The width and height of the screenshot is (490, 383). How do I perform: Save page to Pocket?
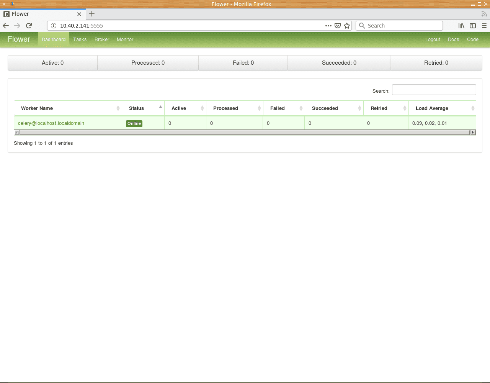338,26
